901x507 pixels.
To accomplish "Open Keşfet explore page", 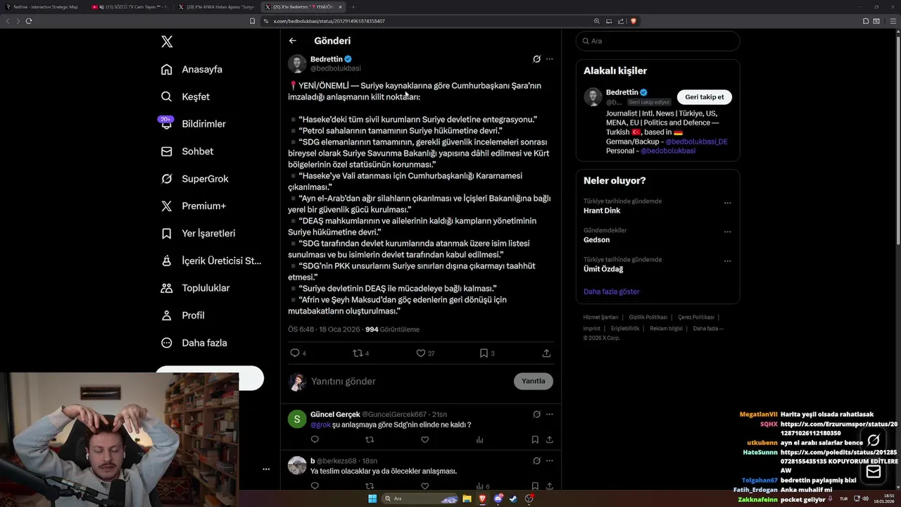I will [186, 96].
